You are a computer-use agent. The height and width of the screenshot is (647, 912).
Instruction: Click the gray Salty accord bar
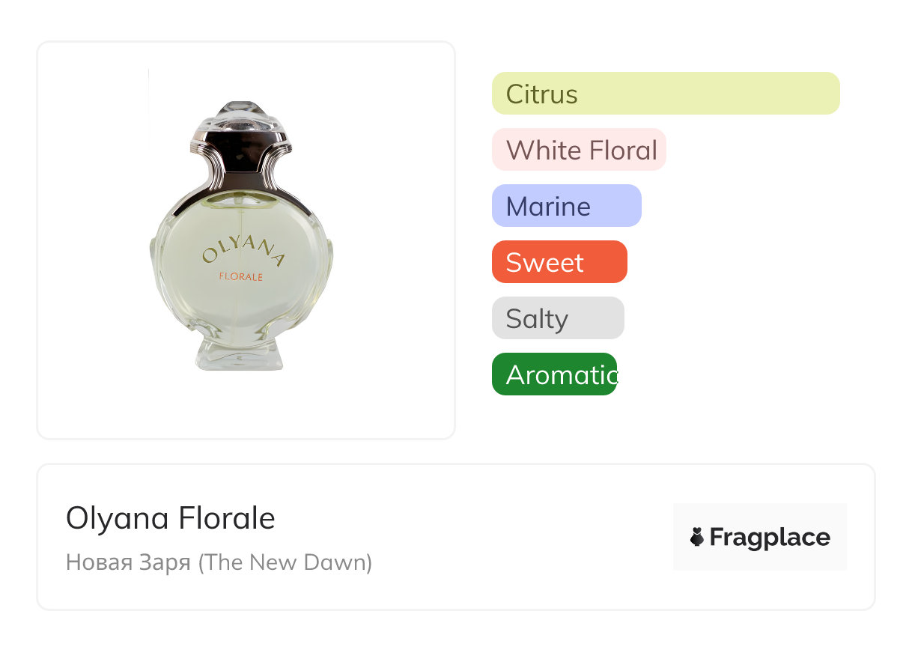click(557, 318)
